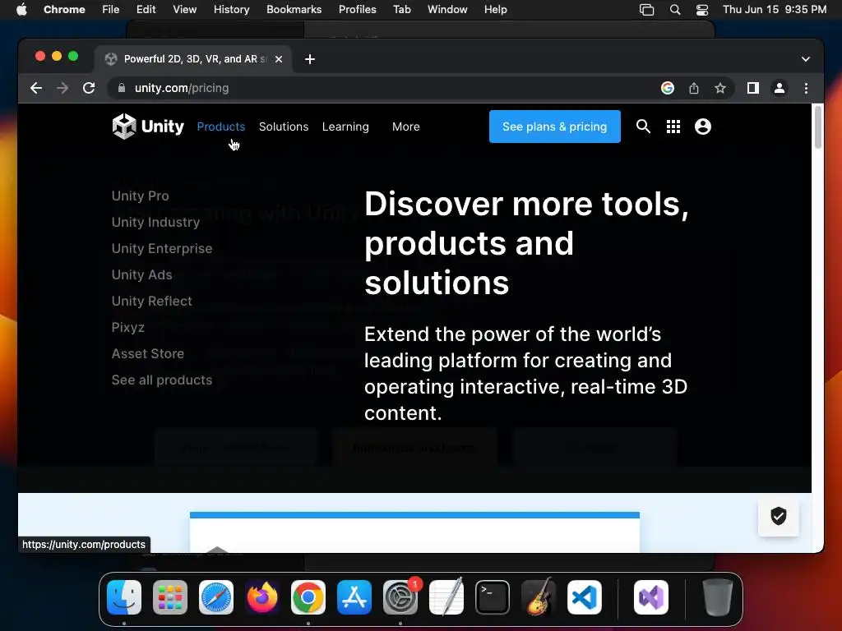Screen dimensions: 842x631
Task: Open the Profiles menu
Action: [x=357, y=9]
